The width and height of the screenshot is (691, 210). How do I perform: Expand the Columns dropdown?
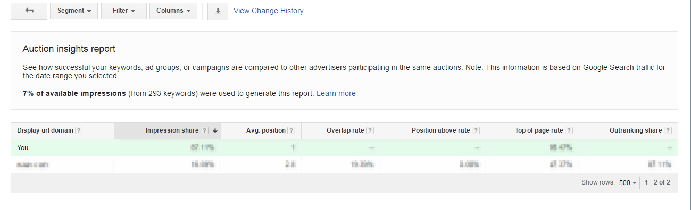pos(173,11)
